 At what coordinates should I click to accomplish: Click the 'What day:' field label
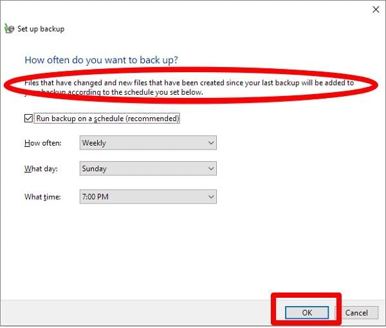[40, 169]
